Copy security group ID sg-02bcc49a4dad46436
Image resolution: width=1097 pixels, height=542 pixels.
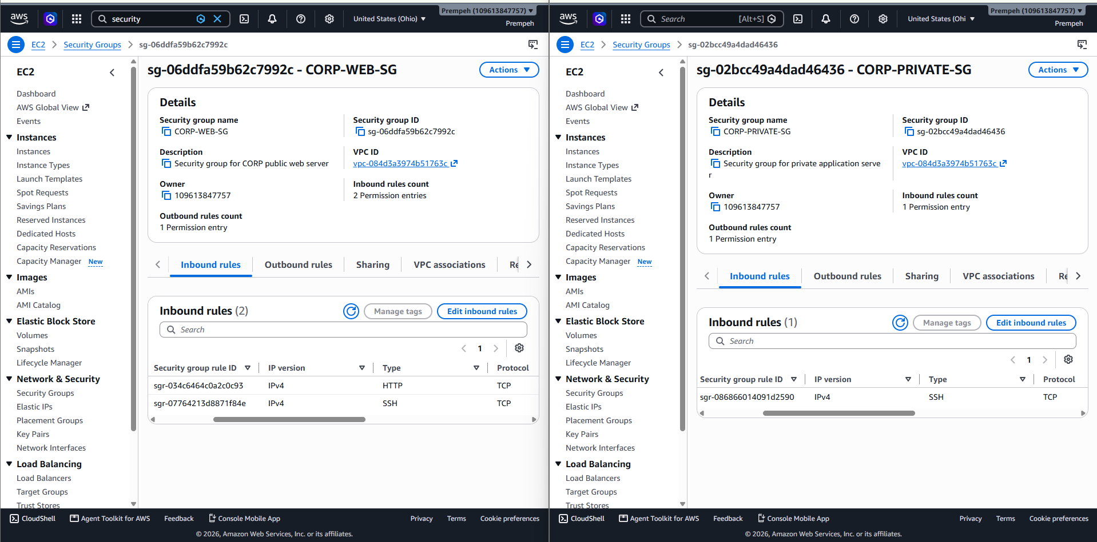(909, 131)
